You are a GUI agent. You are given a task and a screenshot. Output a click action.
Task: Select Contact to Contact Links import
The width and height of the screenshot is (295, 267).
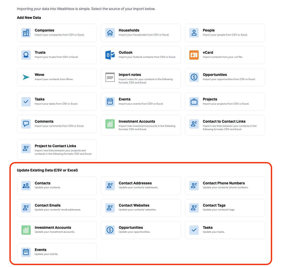pyautogui.click(x=224, y=125)
